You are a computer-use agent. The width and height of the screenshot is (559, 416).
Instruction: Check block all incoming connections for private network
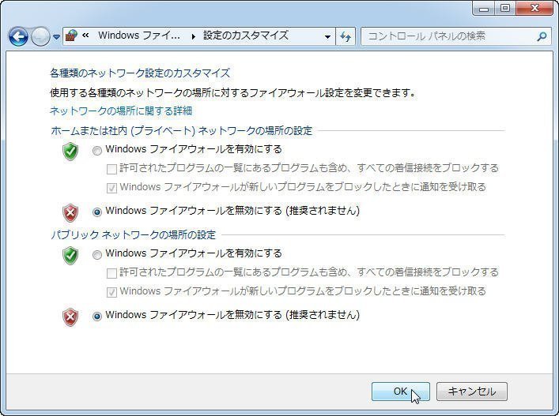[x=112, y=169]
